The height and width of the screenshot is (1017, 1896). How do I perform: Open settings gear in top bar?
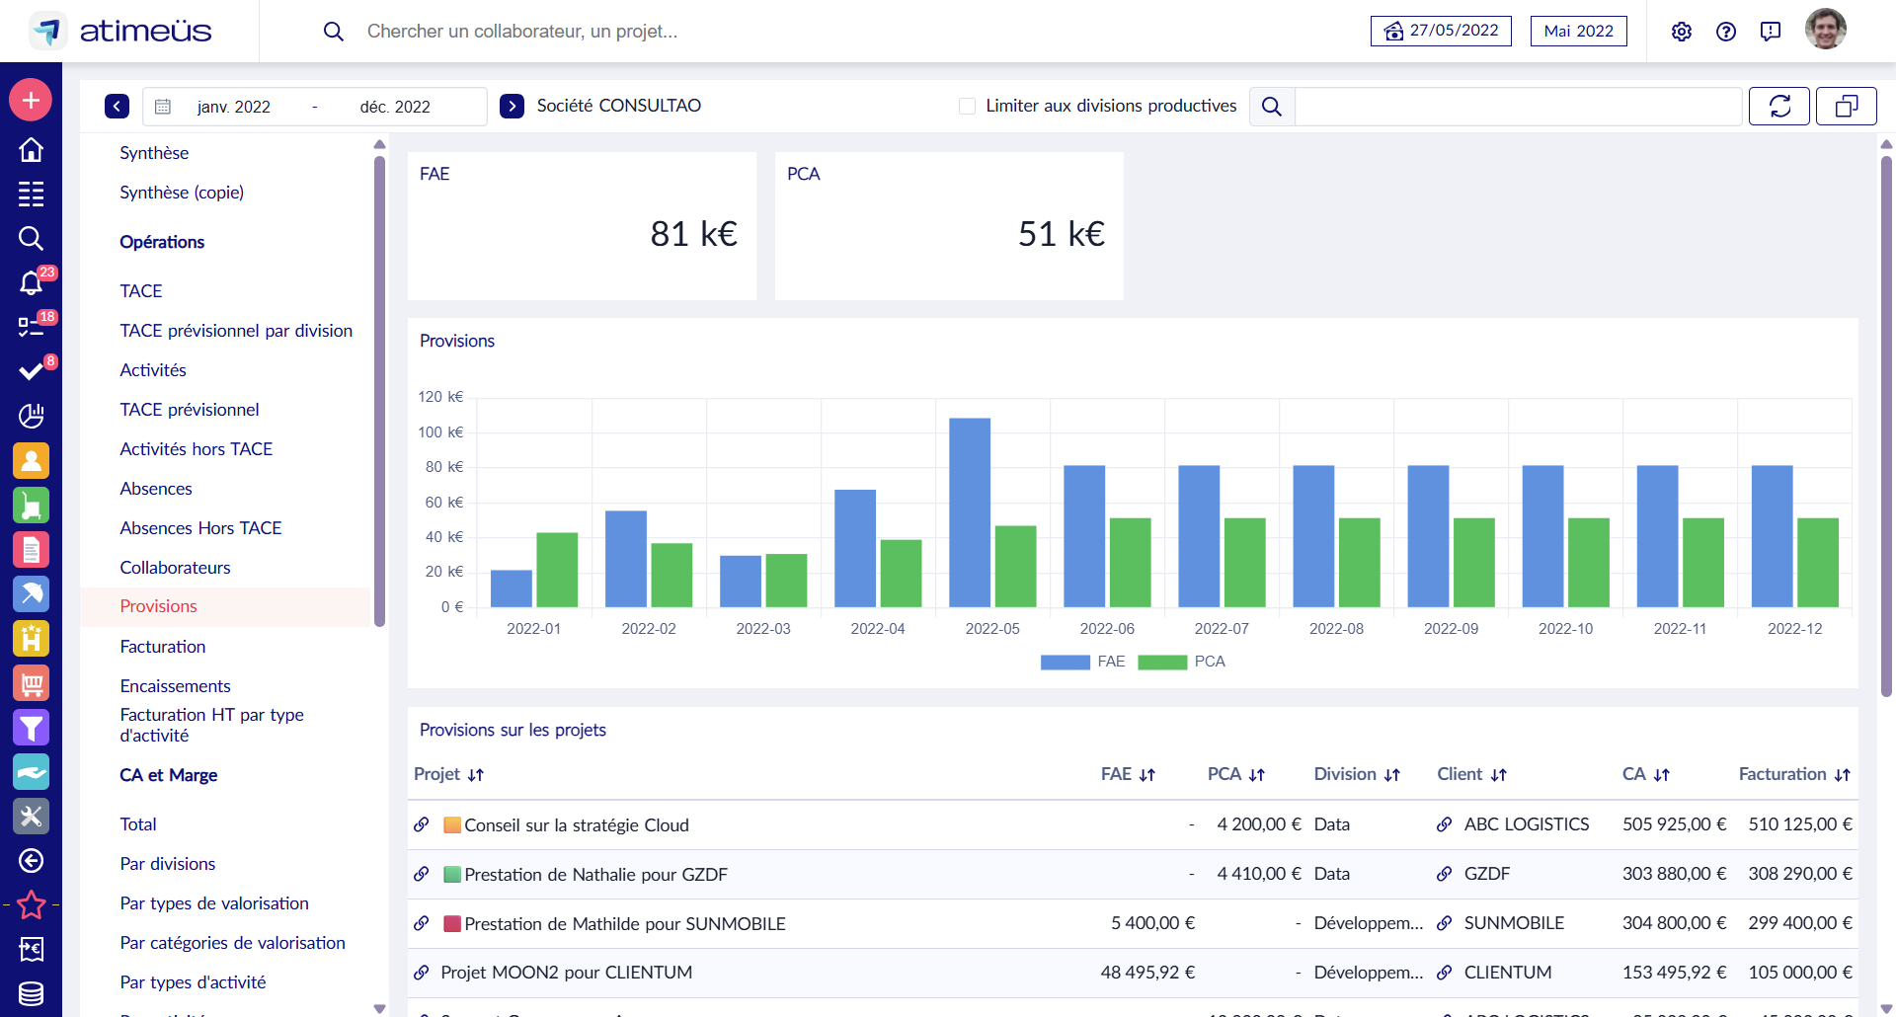pos(1681,32)
